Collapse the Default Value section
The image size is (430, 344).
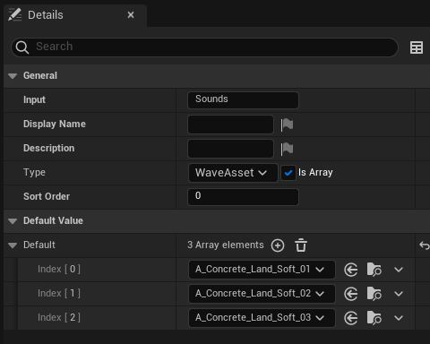(13, 221)
